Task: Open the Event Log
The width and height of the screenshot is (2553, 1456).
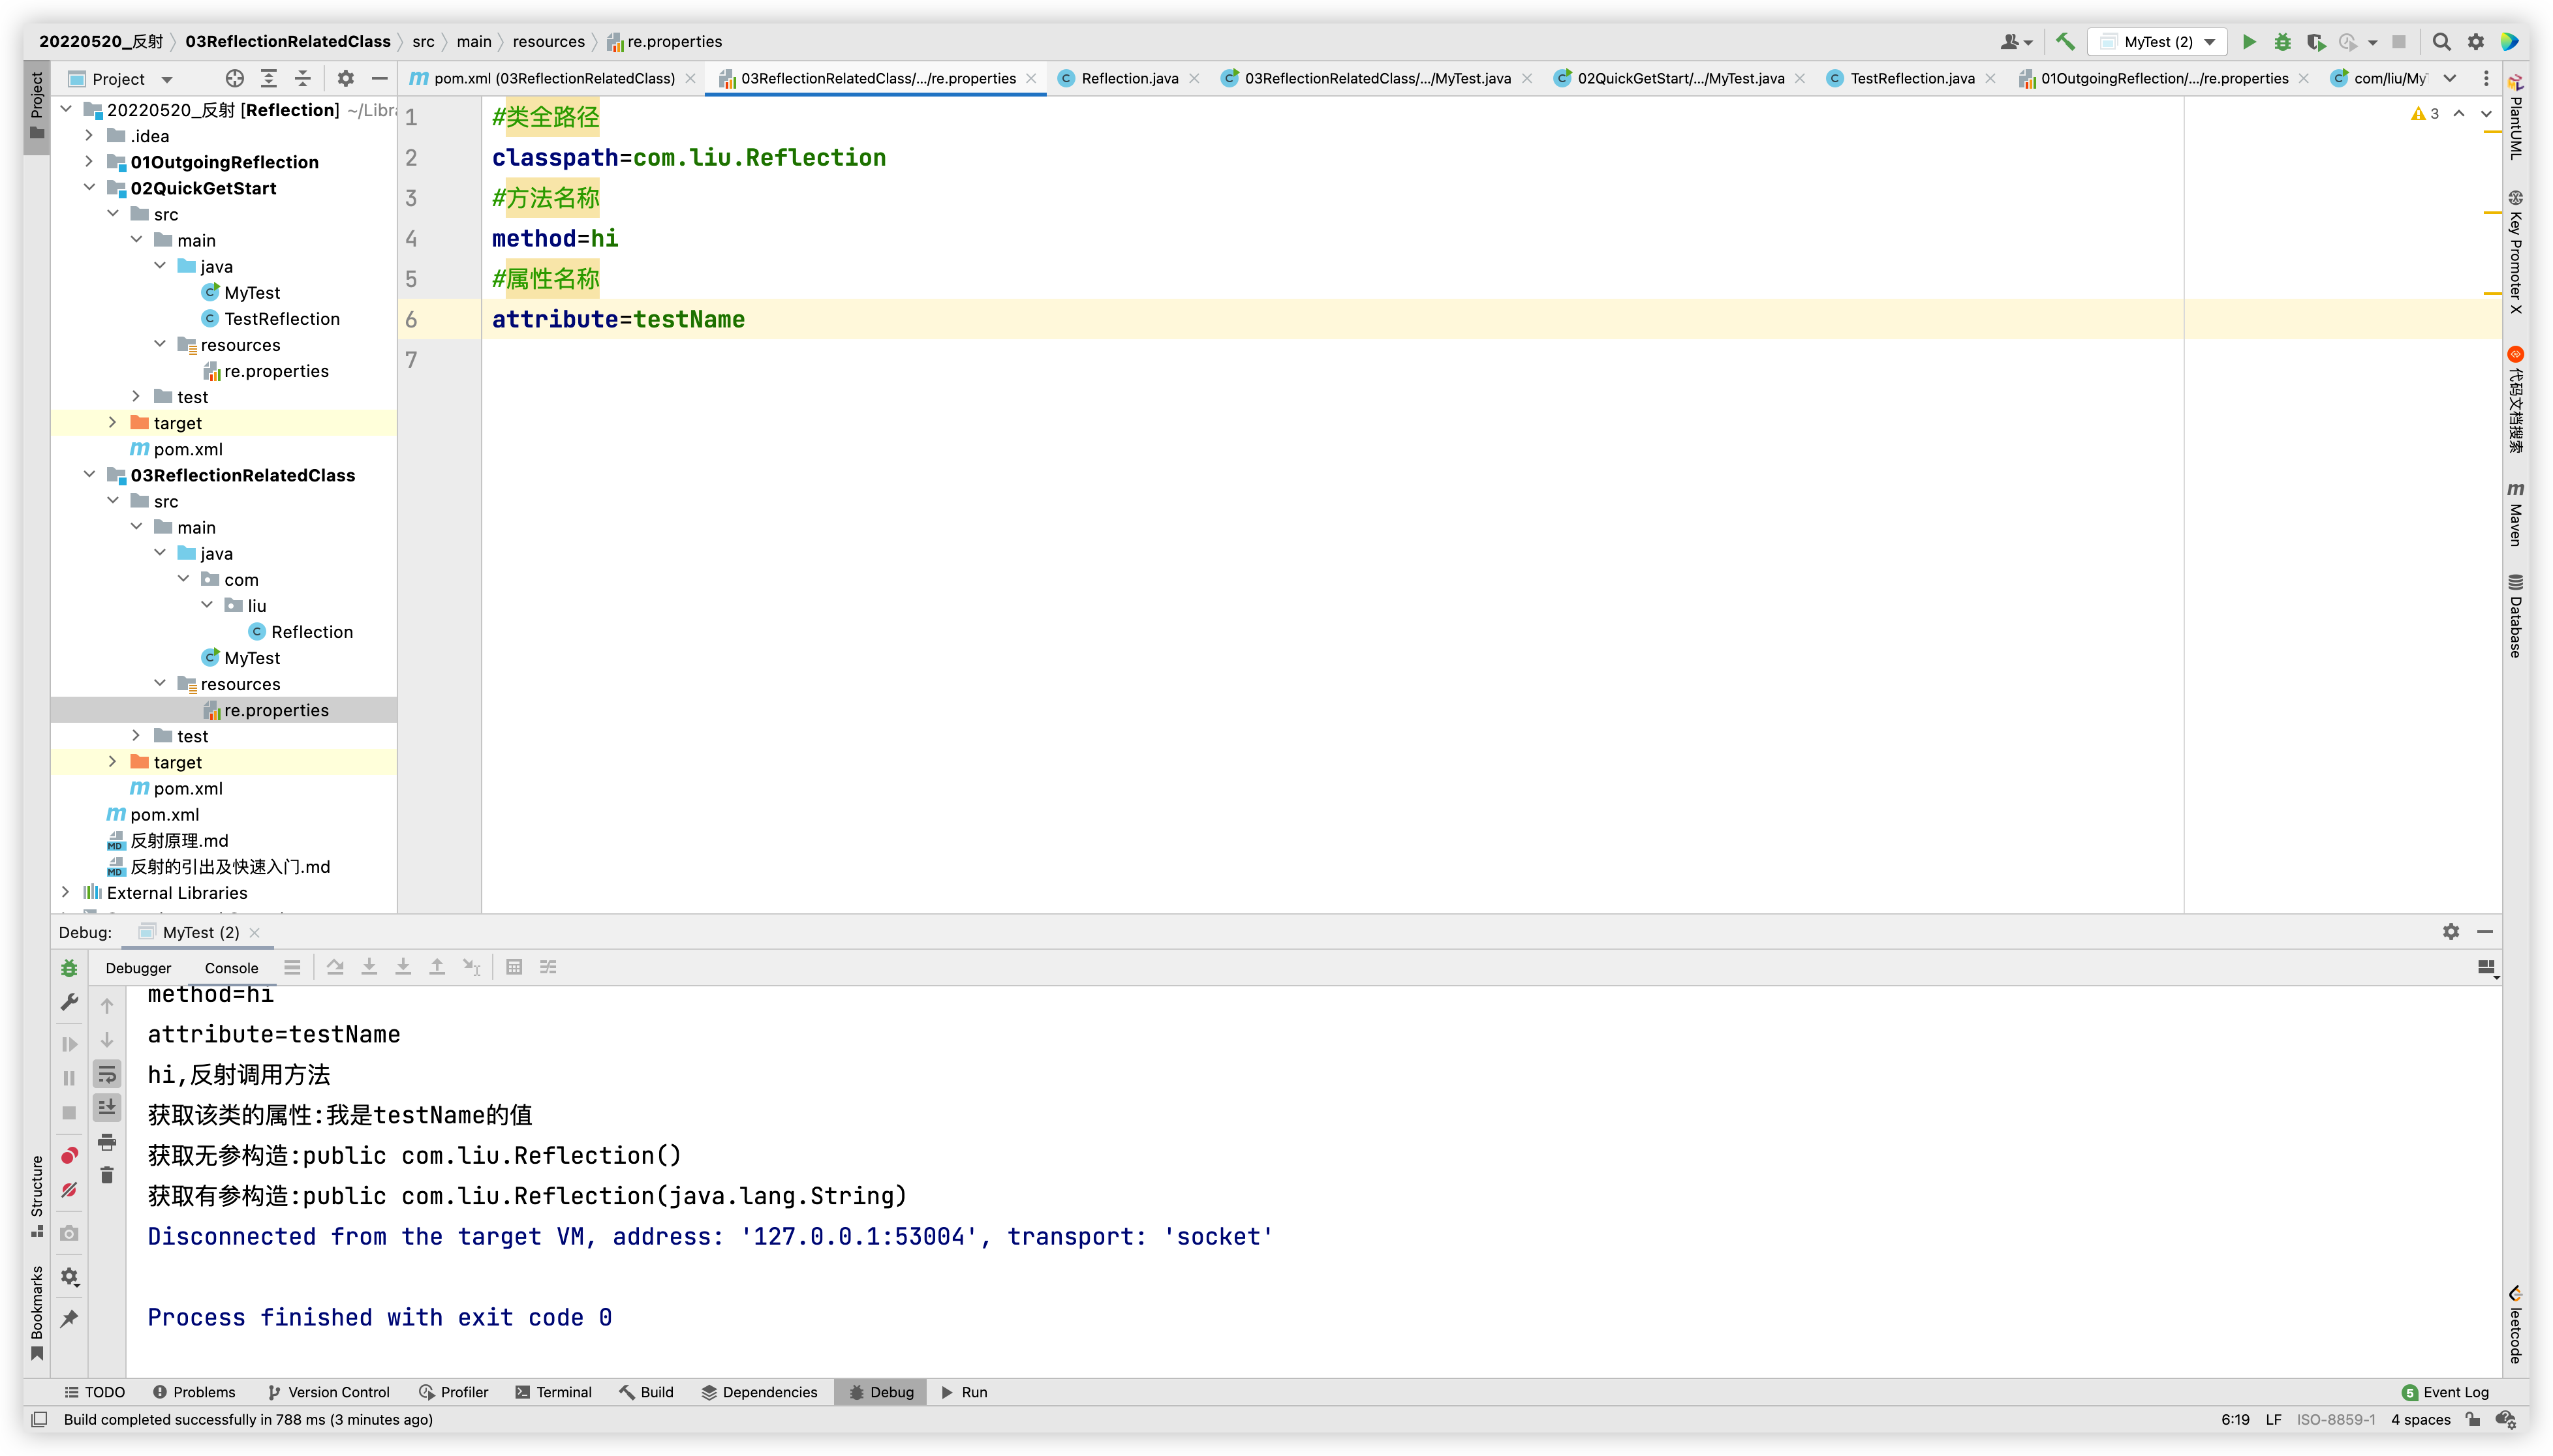Action: (x=2445, y=1391)
